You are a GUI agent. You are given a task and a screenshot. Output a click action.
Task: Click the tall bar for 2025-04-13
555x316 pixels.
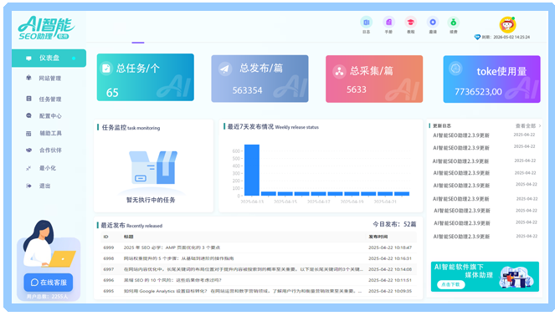[x=252, y=170]
